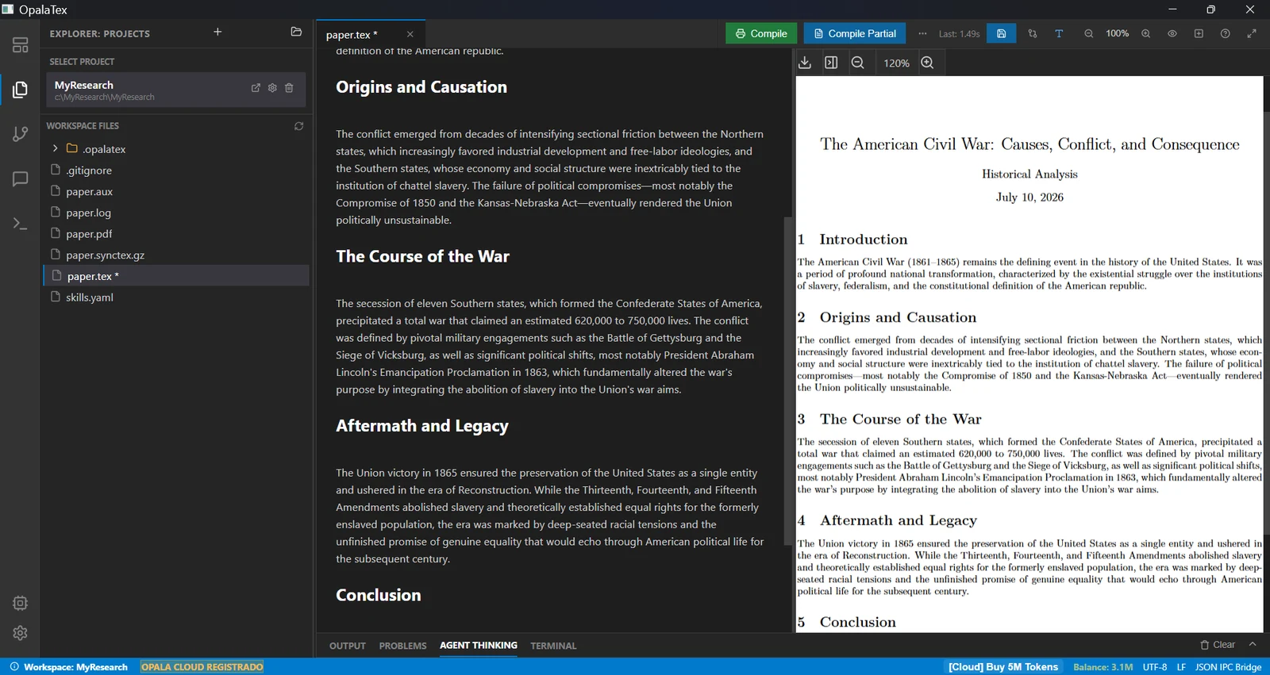The image size is (1270, 675).
Task: Open the terminal sidebar icon
Action: [21, 224]
